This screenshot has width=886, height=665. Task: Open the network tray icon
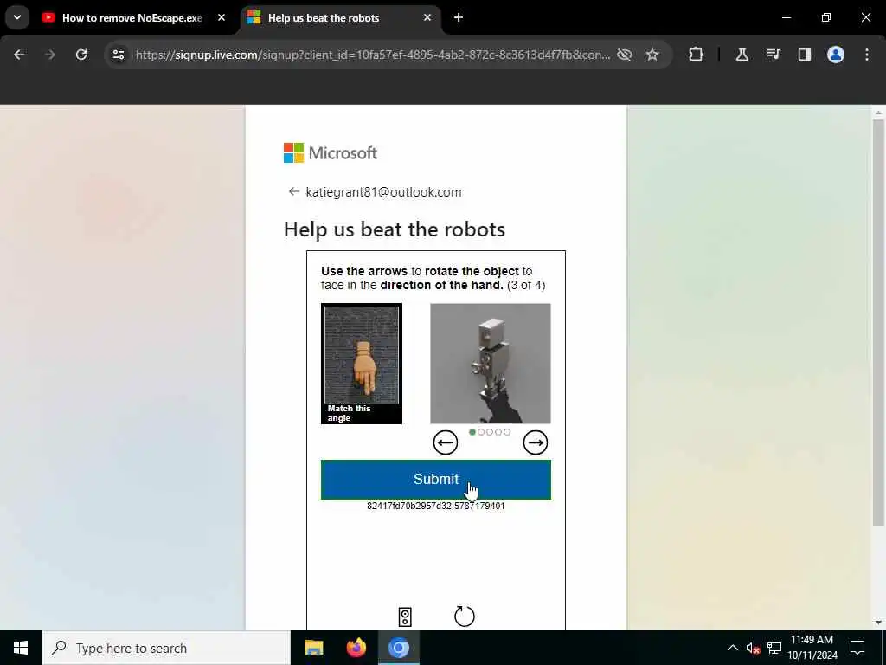coord(774,648)
